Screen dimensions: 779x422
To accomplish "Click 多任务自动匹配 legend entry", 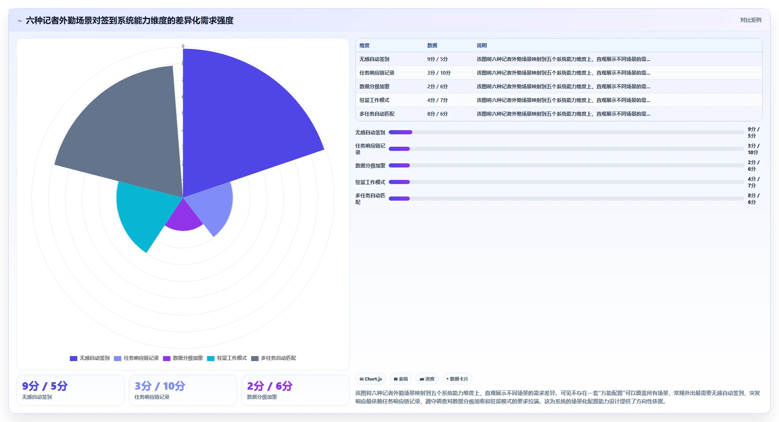I will (273, 358).
